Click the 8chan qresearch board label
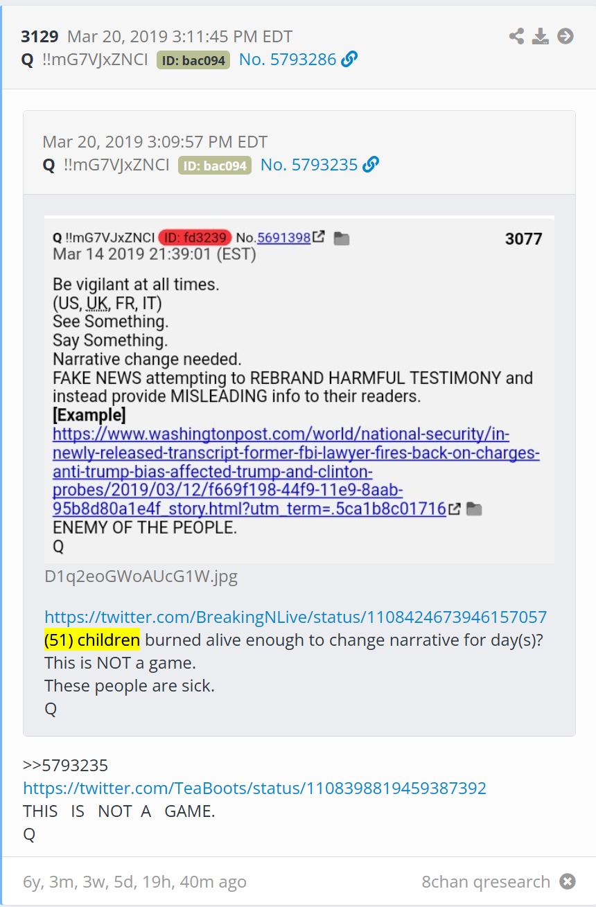 pos(486,881)
